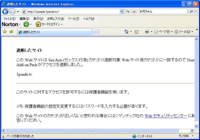The image size is (200, 140).
Task: Click the 遮断したサイト page heading
Action: (x=29, y=50)
